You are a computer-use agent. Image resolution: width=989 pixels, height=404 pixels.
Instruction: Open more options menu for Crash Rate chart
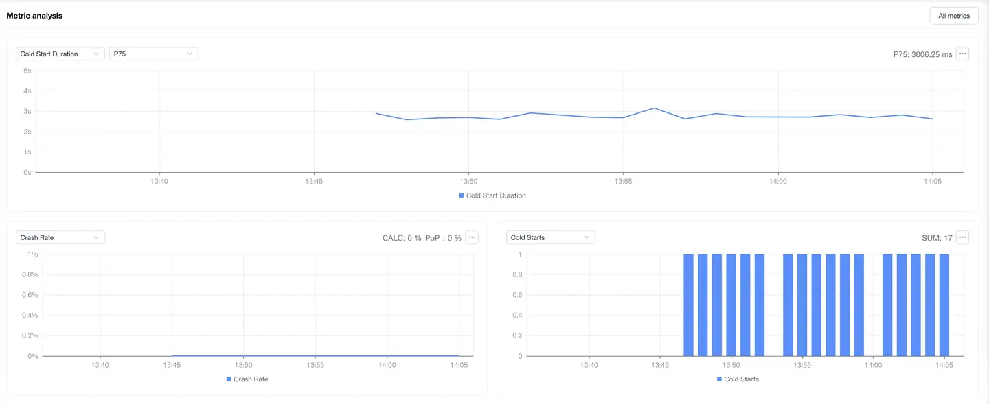pyautogui.click(x=472, y=237)
